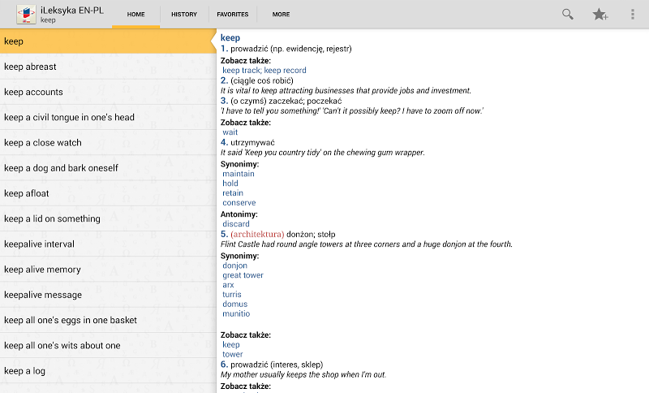Open synonym link 'great tower'
Image resolution: width=649 pixels, height=393 pixels.
[x=243, y=275]
